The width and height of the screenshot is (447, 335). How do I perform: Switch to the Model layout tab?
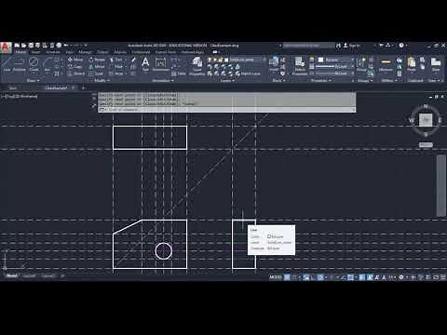coord(12,275)
